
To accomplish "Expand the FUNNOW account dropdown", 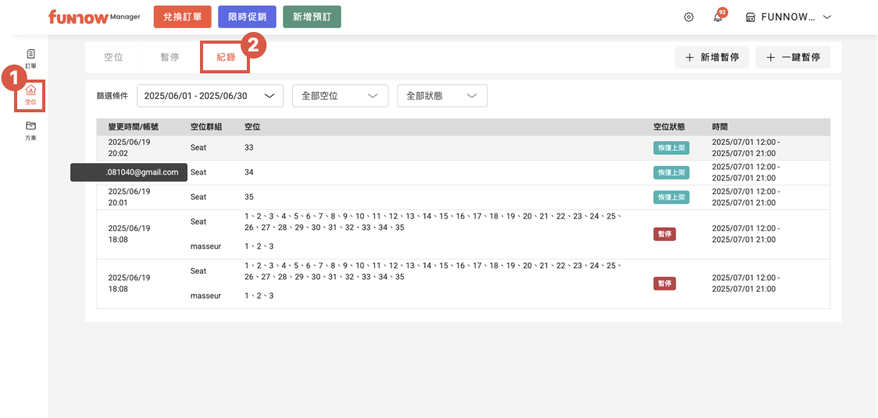I will tap(826, 17).
